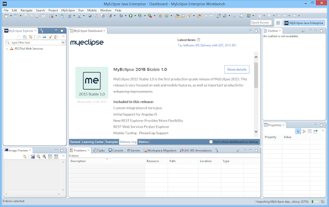This screenshot has height=207, width=329.
Task: Open the web browser globe icon
Action: [90, 16]
